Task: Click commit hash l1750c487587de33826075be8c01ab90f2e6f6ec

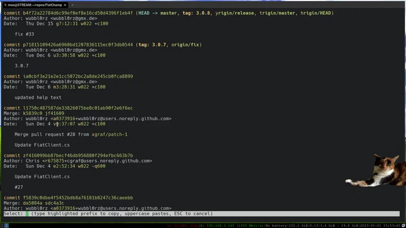Action: point(78,108)
